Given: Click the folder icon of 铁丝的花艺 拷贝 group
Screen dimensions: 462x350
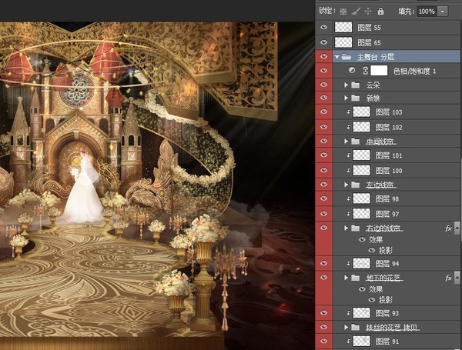Looking at the screenshot, I should [356, 327].
